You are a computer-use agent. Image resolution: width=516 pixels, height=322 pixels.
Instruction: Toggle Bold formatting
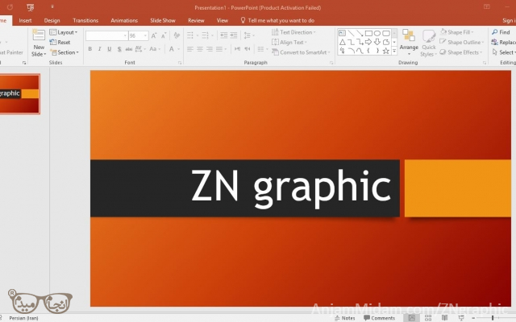coord(89,49)
